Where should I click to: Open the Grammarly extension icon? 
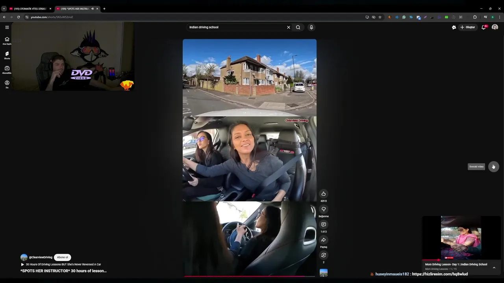404,17
